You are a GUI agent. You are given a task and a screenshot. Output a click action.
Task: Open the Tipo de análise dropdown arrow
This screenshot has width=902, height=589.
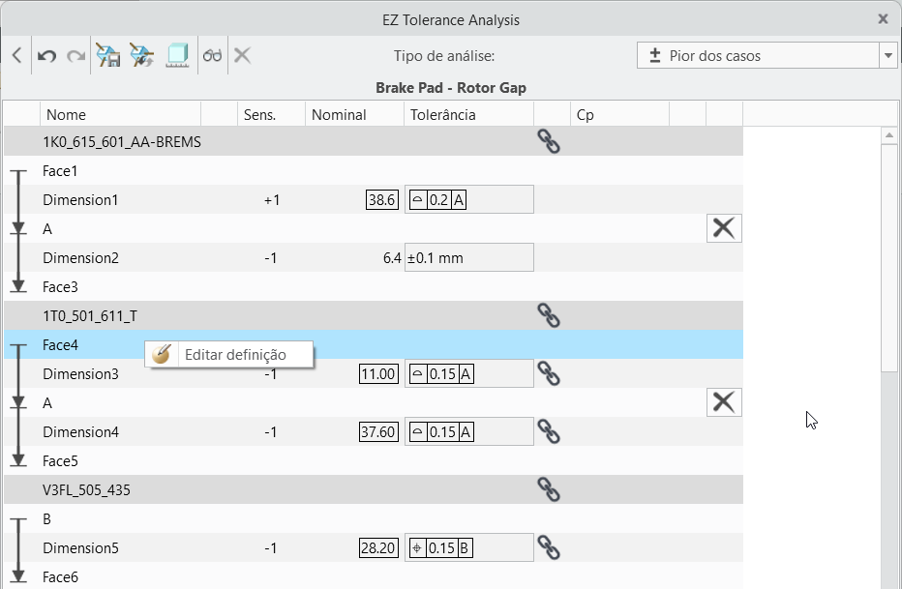click(888, 56)
